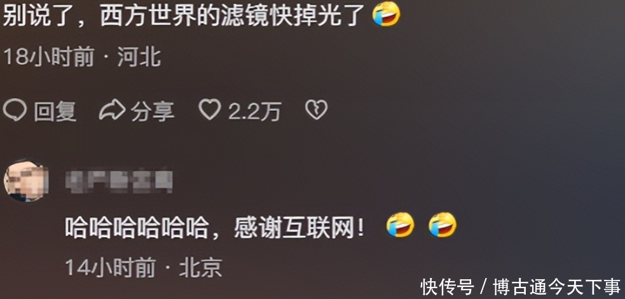
Task: Click the reply speech bubble icon
Action: (x=15, y=111)
